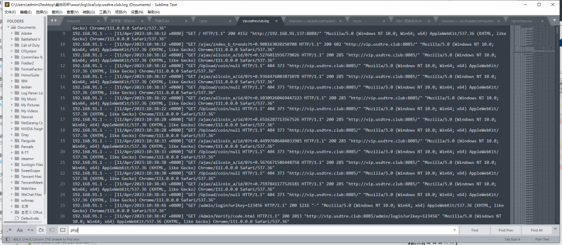Click the Panguite folder icon
562x245 pixels.
pos(17,141)
